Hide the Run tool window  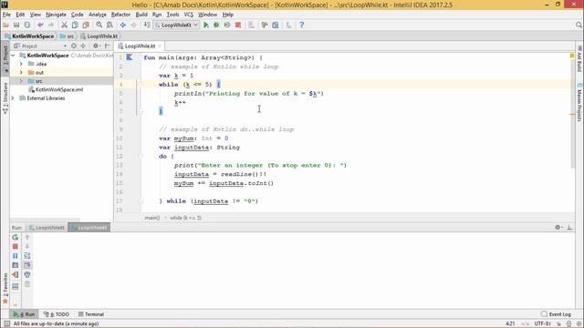click(569, 227)
